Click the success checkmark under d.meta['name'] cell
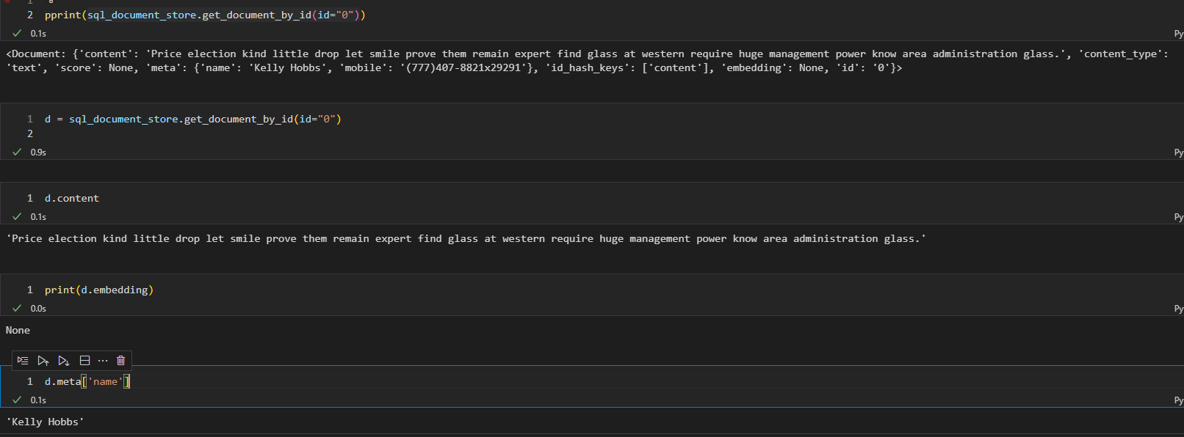Viewport: 1184px width, 437px height. pos(17,400)
